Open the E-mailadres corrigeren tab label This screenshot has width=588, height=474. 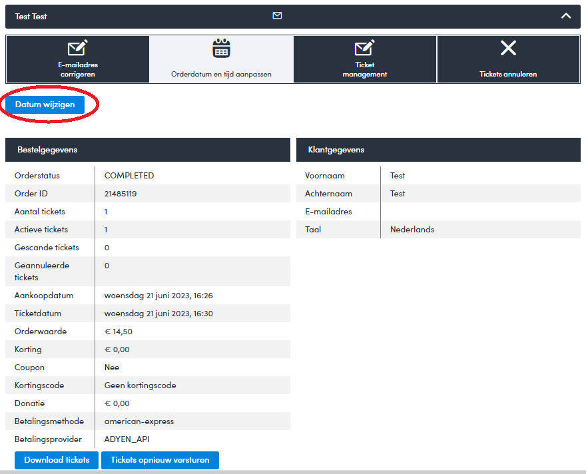point(77,70)
